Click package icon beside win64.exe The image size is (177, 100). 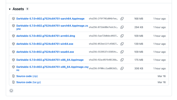[x=13, y=44]
